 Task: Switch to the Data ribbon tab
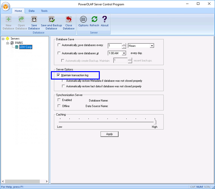point(31,11)
